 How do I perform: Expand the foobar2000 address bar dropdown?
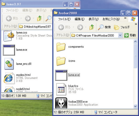(x=120, y=35)
